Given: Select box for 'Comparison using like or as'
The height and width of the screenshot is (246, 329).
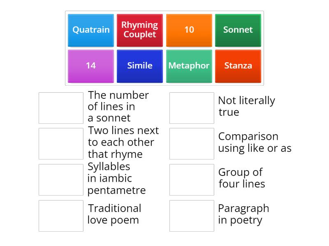Looking at the screenshot, I should click(192, 143).
